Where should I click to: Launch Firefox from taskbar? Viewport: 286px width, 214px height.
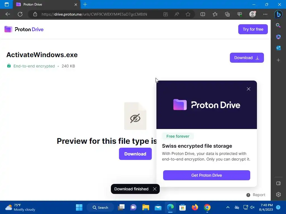pos(195,207)
